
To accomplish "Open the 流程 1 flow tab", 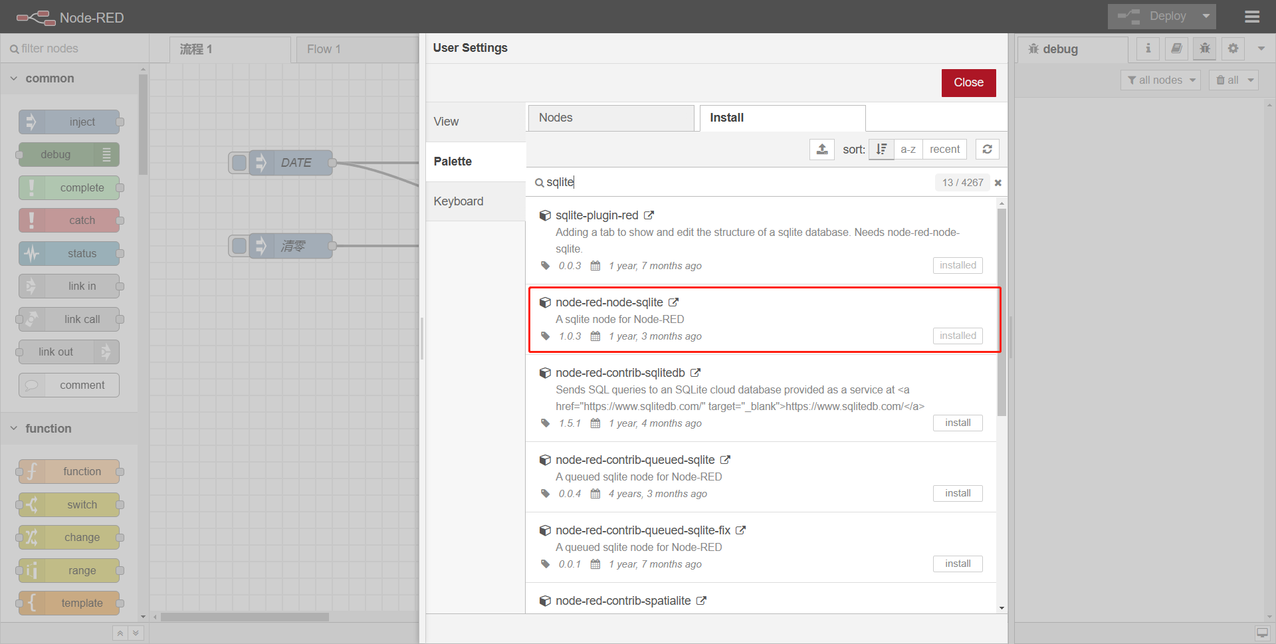I will click(x=230, y=49).
